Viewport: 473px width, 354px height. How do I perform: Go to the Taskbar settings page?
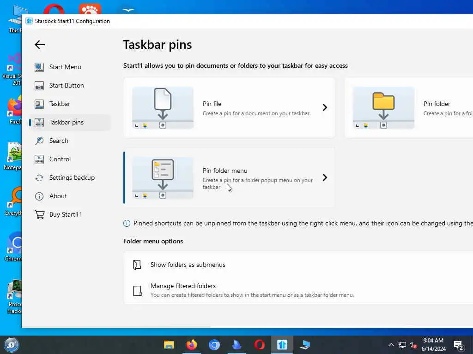[60, 104]
